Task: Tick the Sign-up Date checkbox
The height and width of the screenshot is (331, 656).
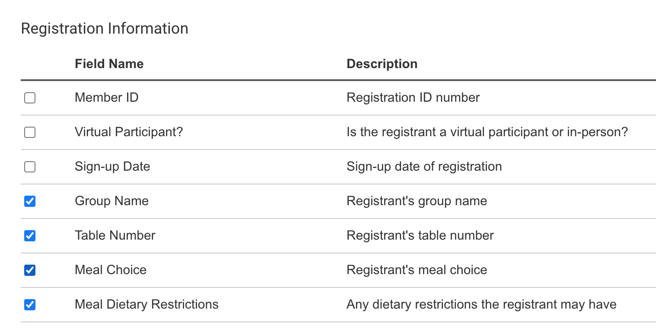Action: (x=30, y=167)
